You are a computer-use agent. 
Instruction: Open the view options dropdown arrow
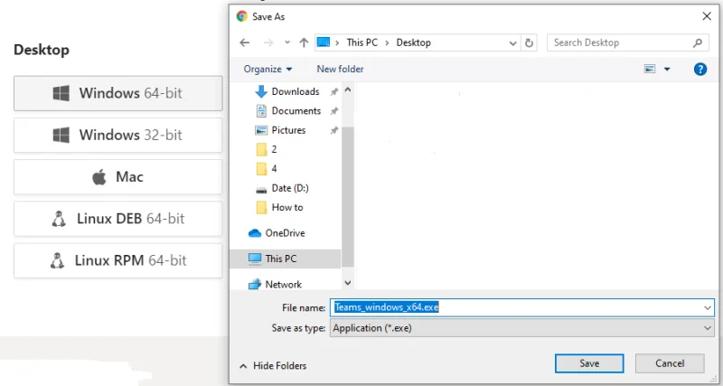coord(667,70)
